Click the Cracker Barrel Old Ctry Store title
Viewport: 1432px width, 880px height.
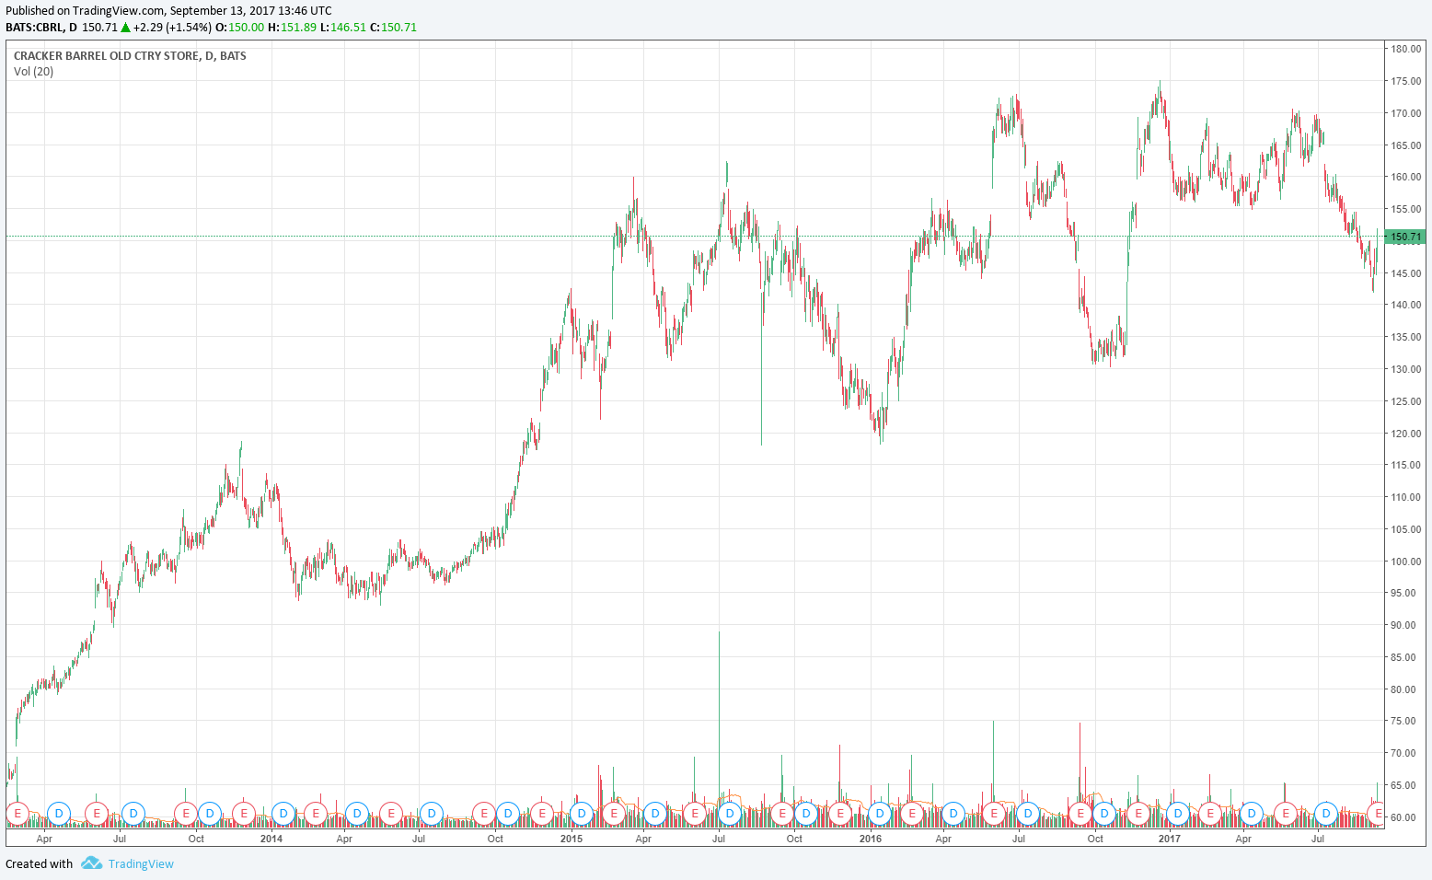click(130, 56)
